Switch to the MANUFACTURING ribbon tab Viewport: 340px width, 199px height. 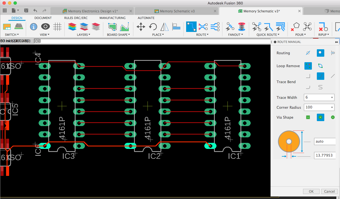click(113, 18)
